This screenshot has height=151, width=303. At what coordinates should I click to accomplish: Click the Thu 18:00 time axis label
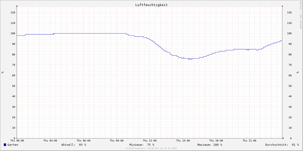[216, 141]
